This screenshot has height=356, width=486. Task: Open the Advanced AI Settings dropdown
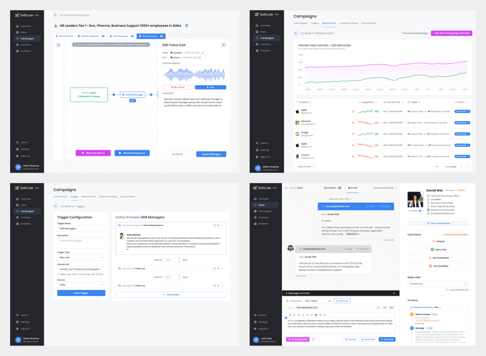pos(385,188)
